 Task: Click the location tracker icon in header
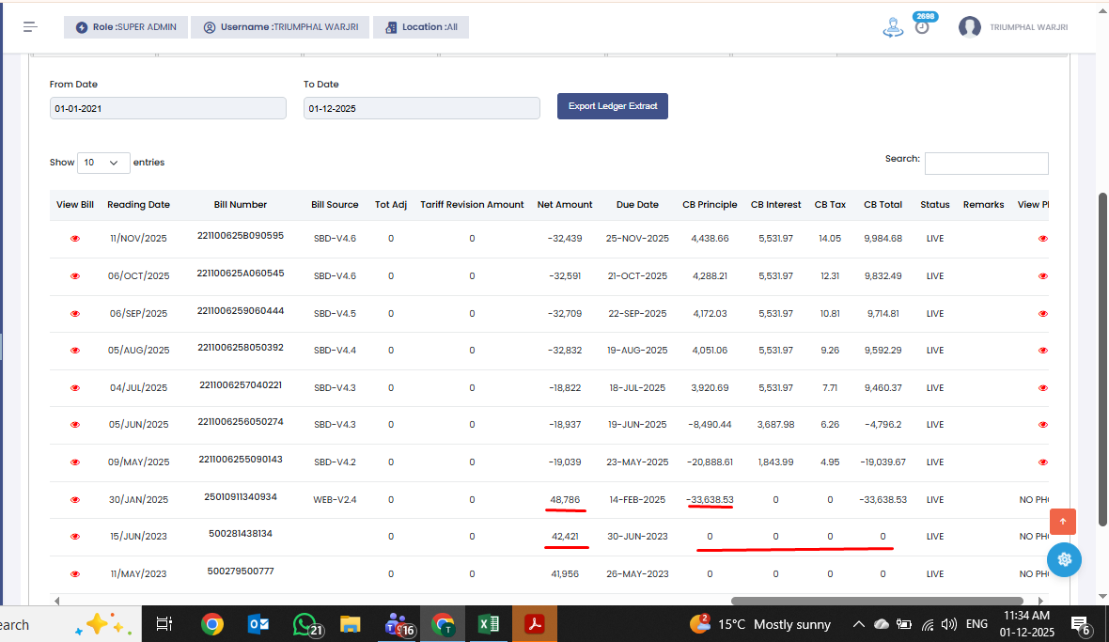(892, 27)
